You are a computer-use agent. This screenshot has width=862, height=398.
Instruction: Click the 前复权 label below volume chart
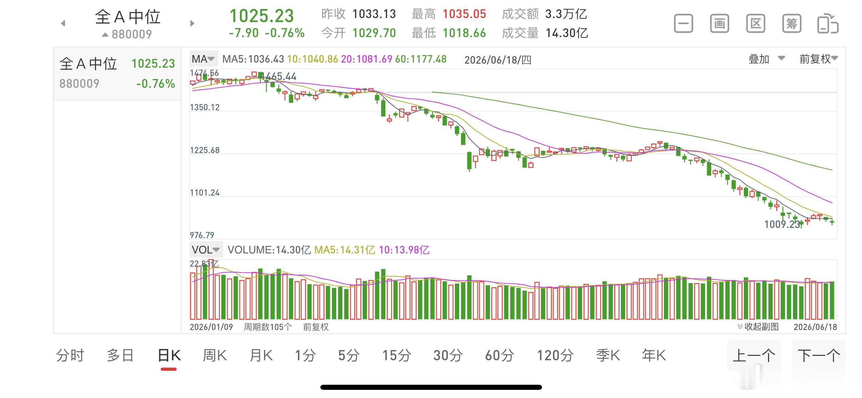click(x=316, y=327)
